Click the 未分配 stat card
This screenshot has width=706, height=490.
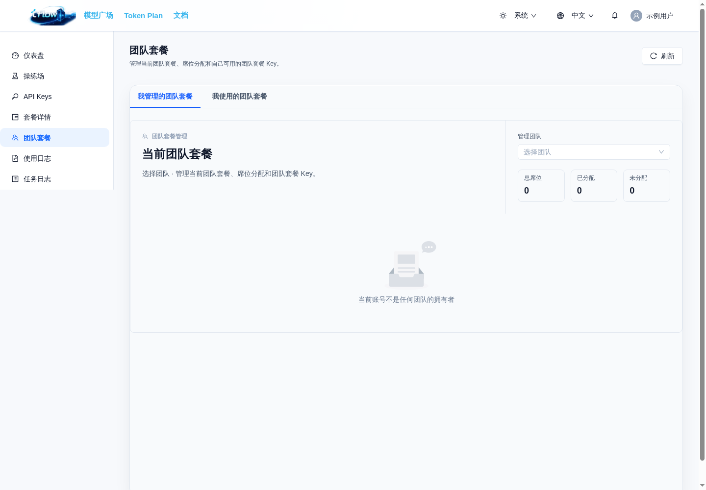647,186
